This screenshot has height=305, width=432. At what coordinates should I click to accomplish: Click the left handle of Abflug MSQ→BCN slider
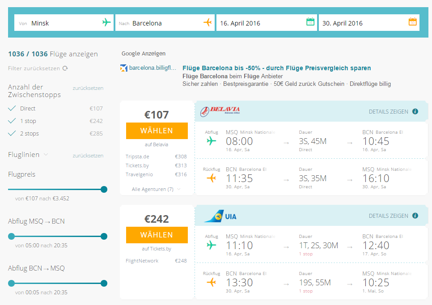[11, 237]
